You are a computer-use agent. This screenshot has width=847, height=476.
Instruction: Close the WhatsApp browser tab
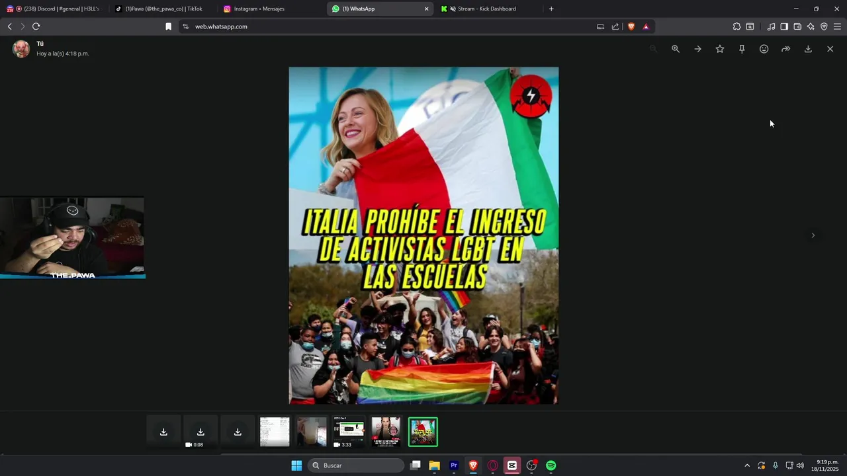426,9
